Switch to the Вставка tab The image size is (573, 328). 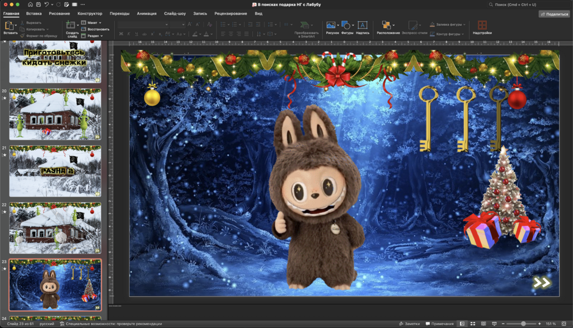[x=34, y=13]
